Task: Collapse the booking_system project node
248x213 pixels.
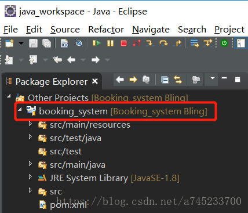Action: point(20,109)
